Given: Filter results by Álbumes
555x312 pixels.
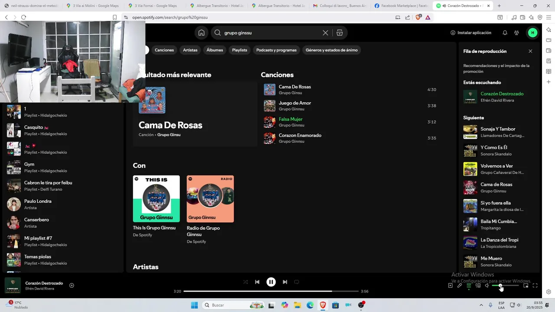Looking at the screenshot, I should pyautogui.click(x=215, y=50).
